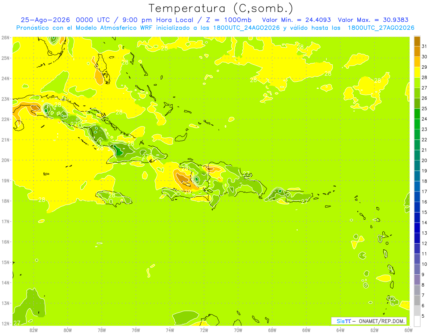Viewport: 434px width, 335px height.
Task: Click the "14N" latitude axis label
Action: pos(5,283)
